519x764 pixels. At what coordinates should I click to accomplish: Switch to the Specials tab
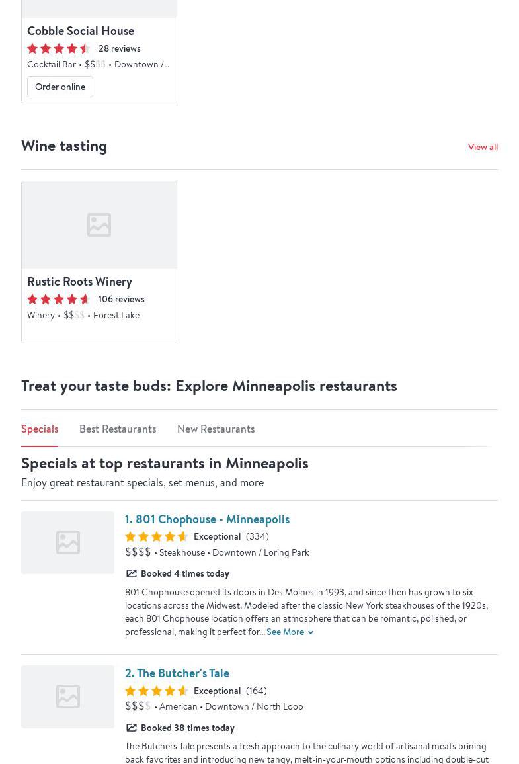[x=40, y=429]
